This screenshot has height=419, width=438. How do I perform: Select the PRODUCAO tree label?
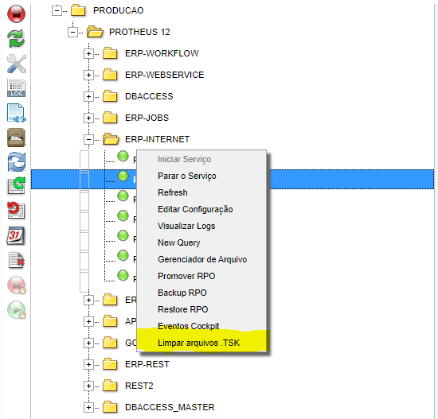[x=118, y=10]
